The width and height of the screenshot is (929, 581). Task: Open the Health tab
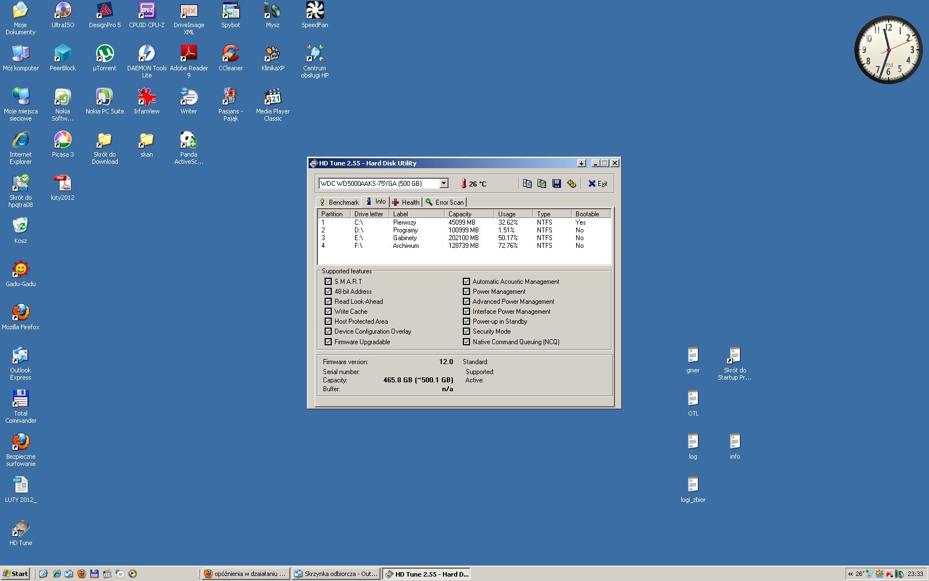[406, 202]
